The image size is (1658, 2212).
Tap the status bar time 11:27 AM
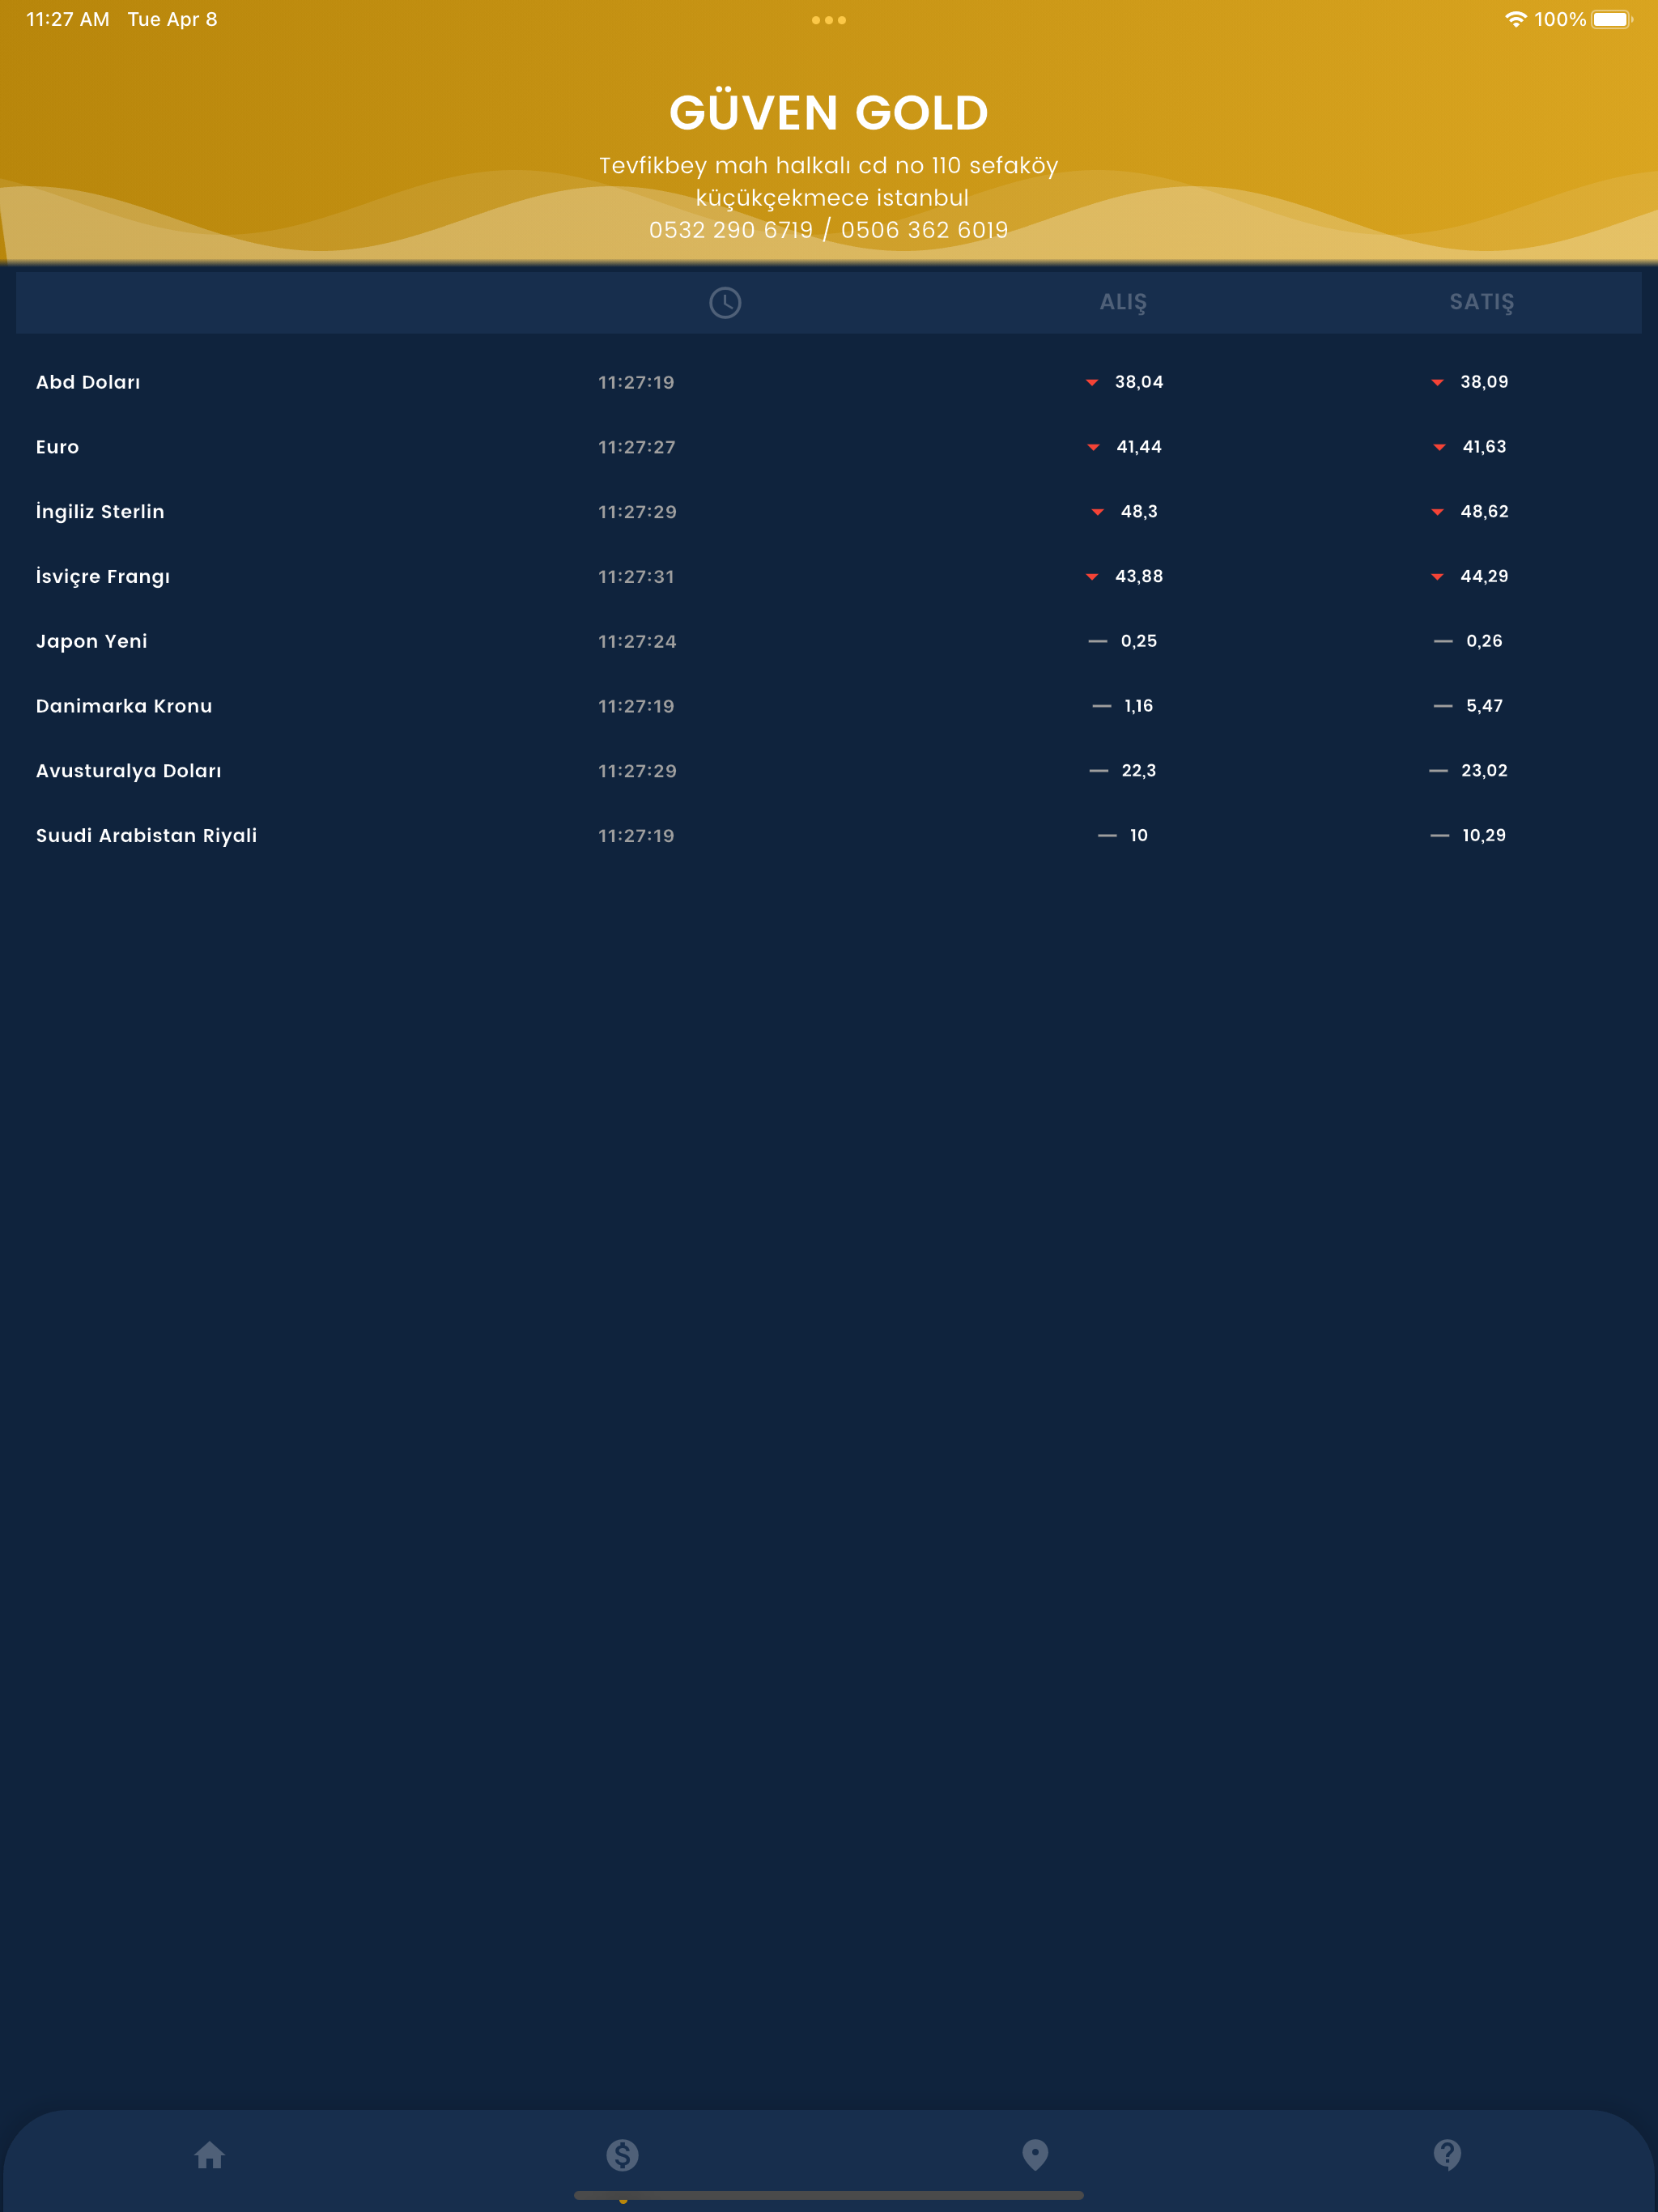click(x=68, y=19)
